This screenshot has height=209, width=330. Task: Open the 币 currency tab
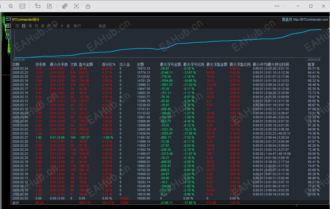pos(55,26)
